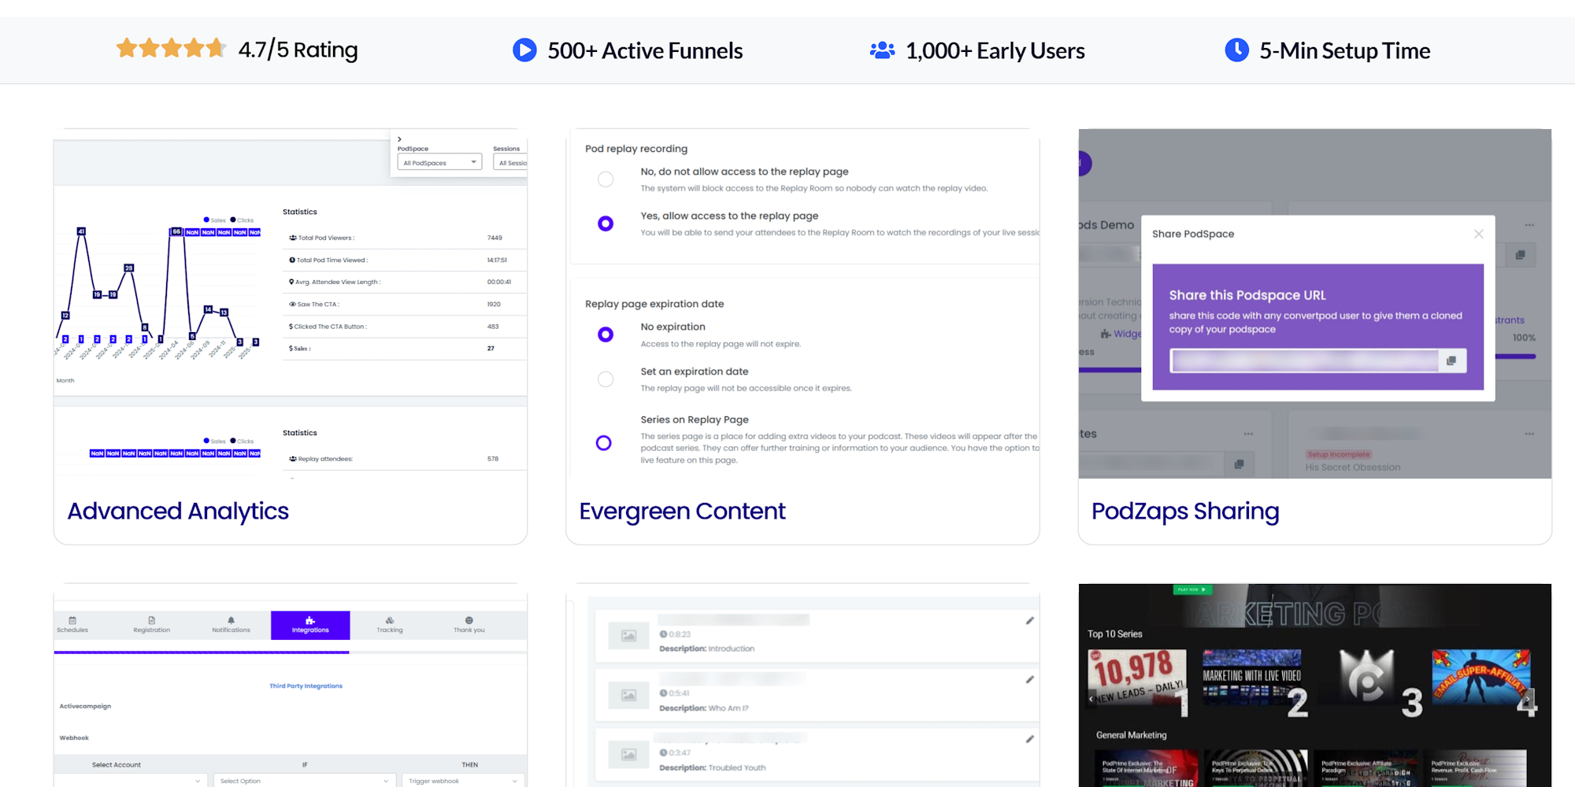
Task: Click the purple setup progress bar under the tabs
Action: click(202, 652)
